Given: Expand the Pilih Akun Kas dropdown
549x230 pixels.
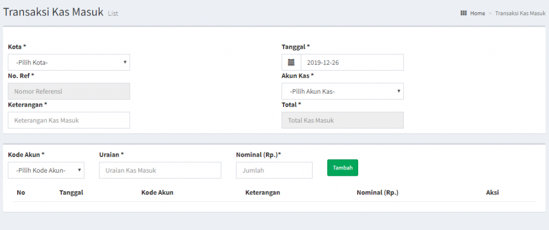Looking at the screenshot, I should [343, 91].
